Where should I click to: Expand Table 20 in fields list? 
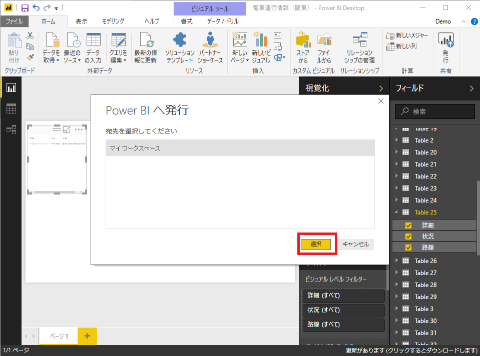coord(396,152)
